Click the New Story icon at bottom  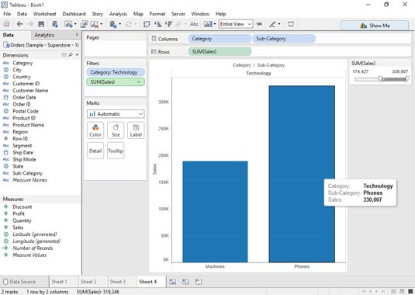click(x=199, y=282)
